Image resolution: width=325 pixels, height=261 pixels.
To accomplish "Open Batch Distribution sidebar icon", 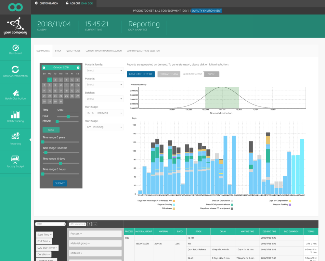I will coord(15,93).
